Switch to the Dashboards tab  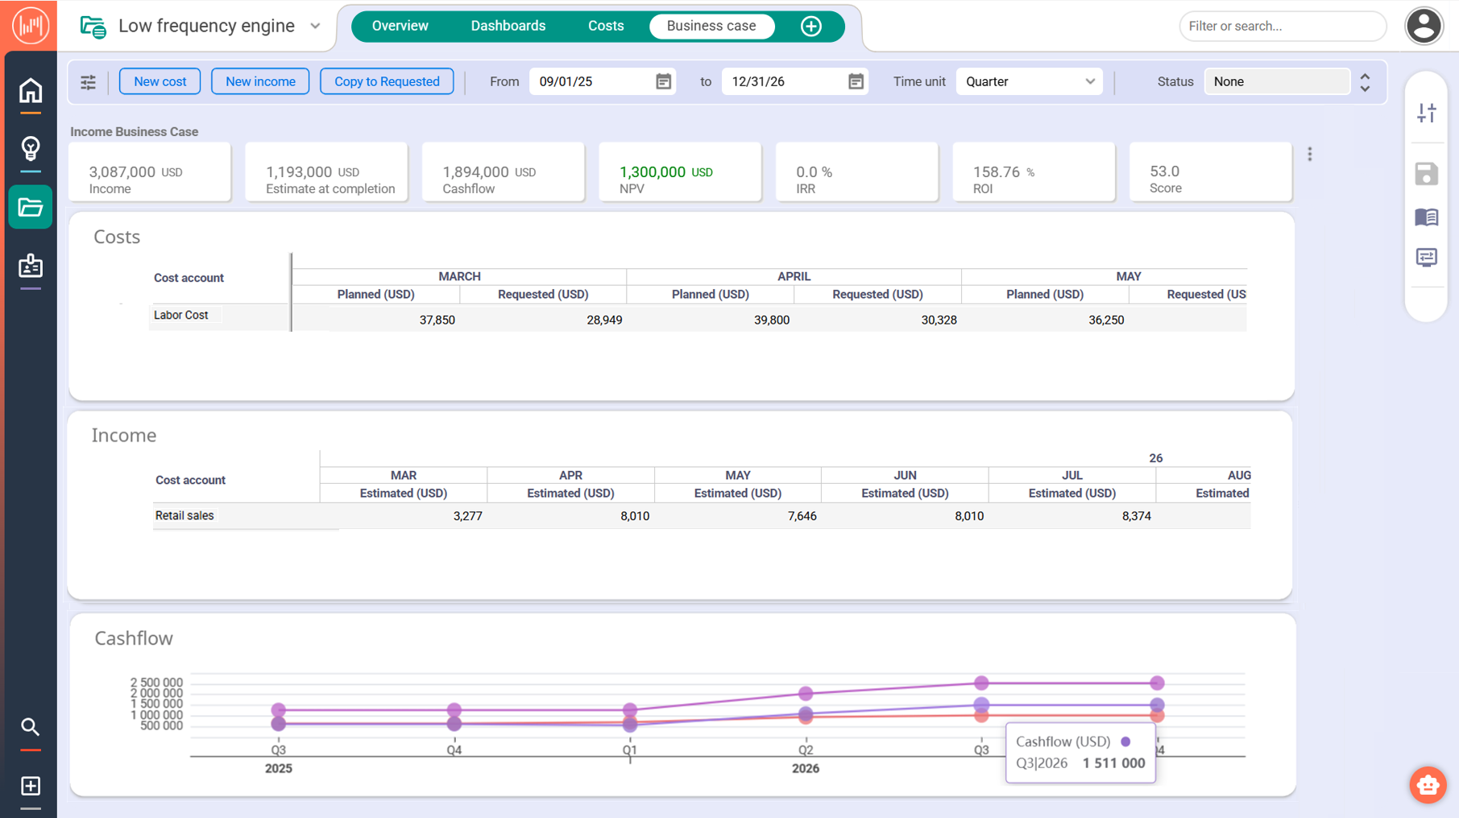508,26
